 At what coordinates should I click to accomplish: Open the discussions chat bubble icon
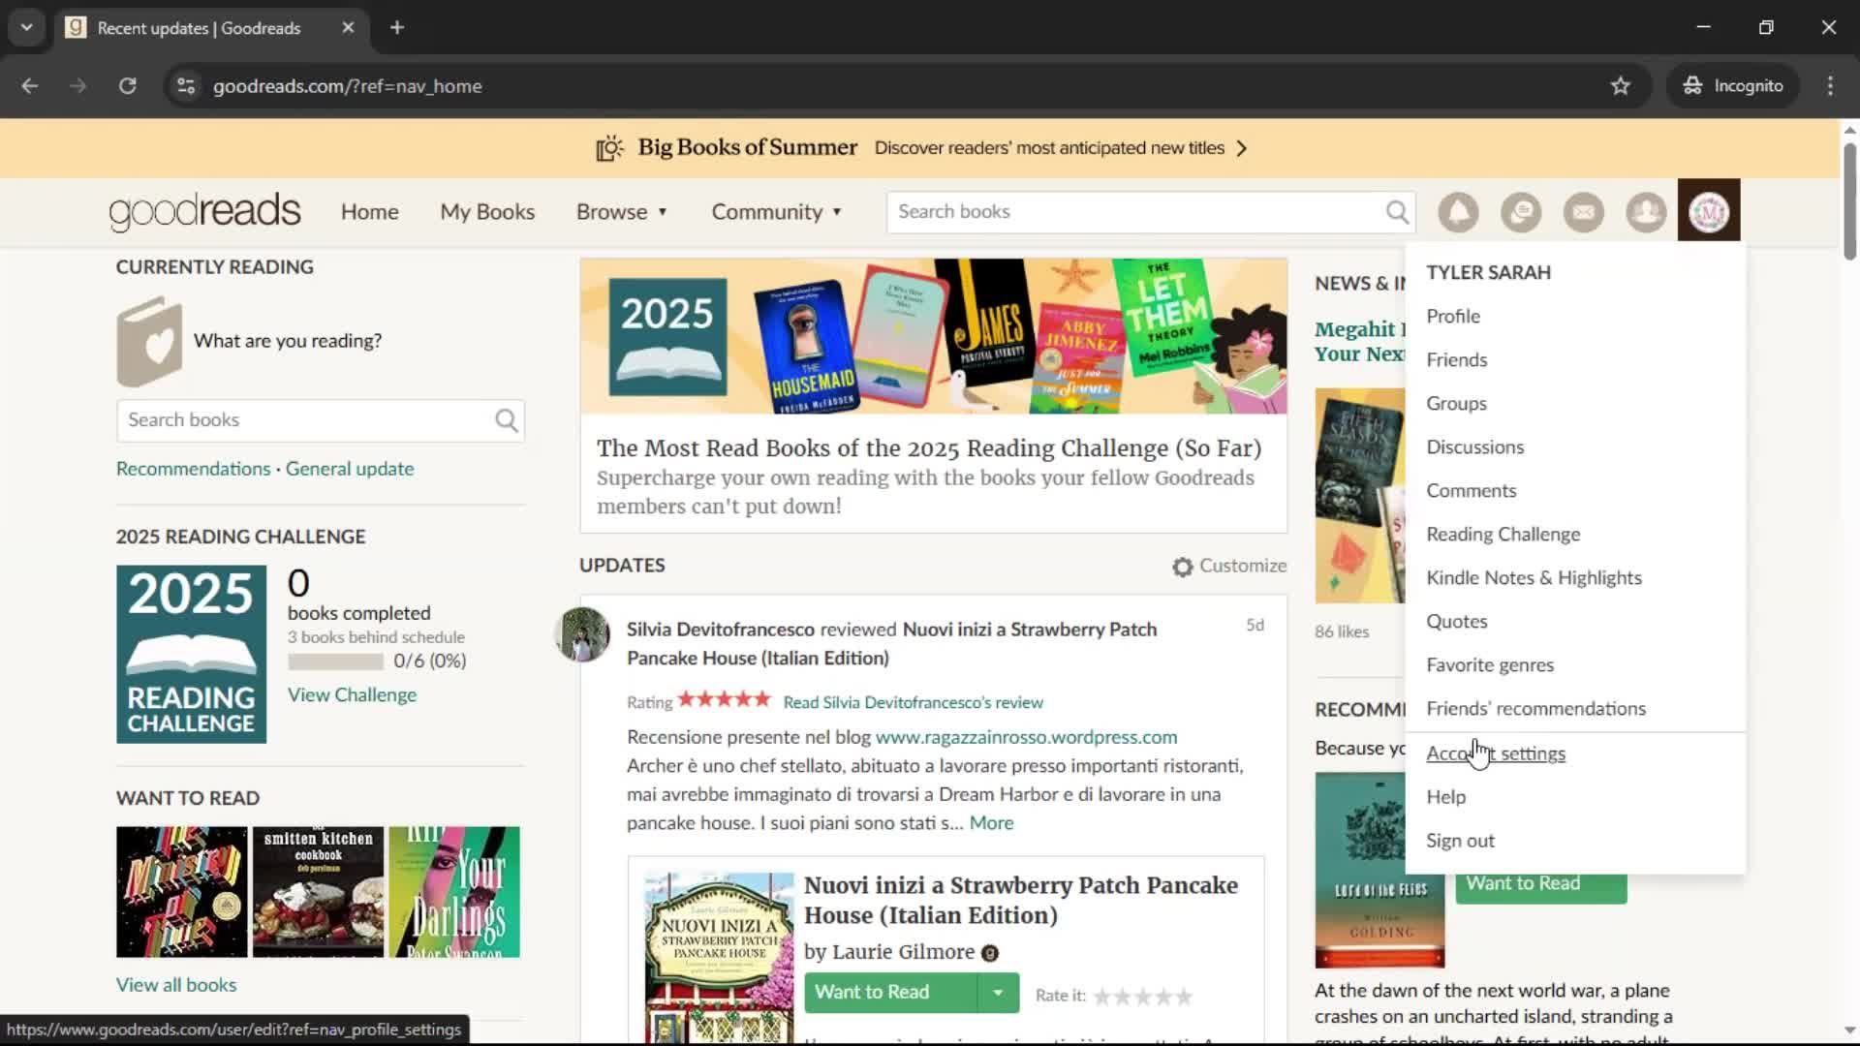1521,211
